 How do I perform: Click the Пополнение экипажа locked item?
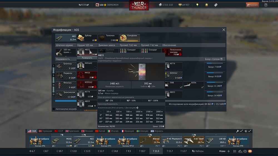pos(172,52)
